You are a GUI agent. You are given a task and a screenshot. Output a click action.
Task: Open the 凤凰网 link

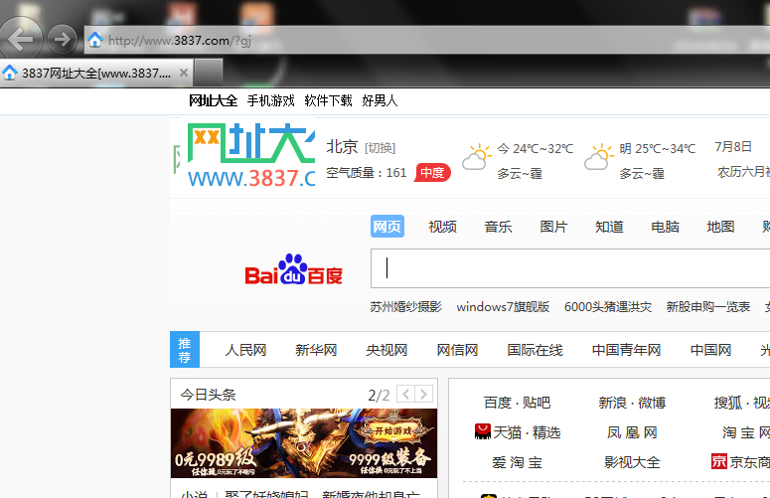(632, 432)
